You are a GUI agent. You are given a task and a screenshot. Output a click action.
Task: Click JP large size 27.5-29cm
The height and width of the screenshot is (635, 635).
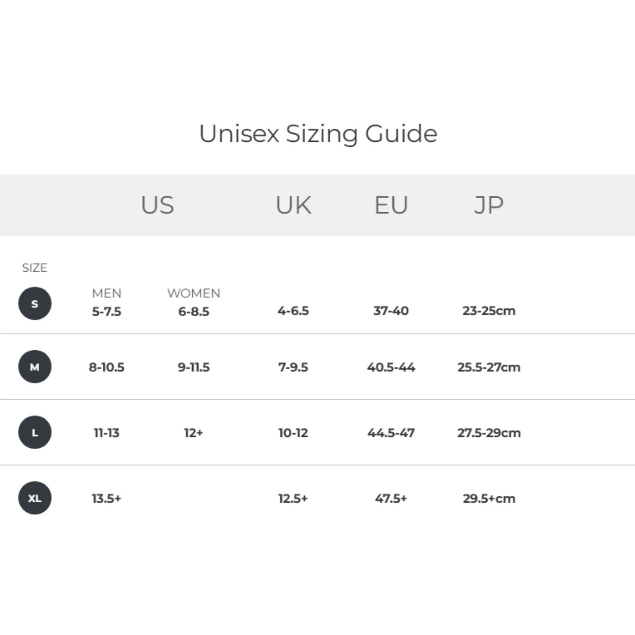click(489, 433)
